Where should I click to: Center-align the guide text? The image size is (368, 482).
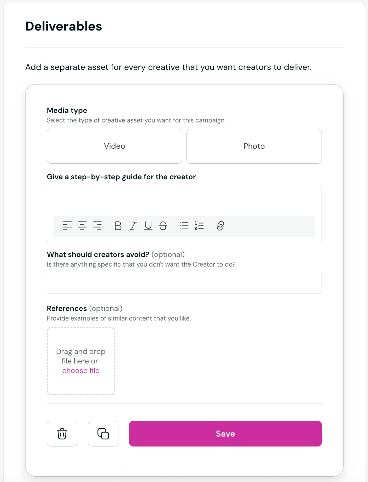pos(82,226)
